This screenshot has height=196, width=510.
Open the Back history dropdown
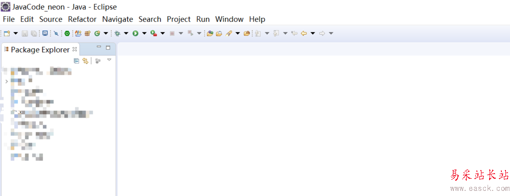pyautogui.click(x=313, y=33)
